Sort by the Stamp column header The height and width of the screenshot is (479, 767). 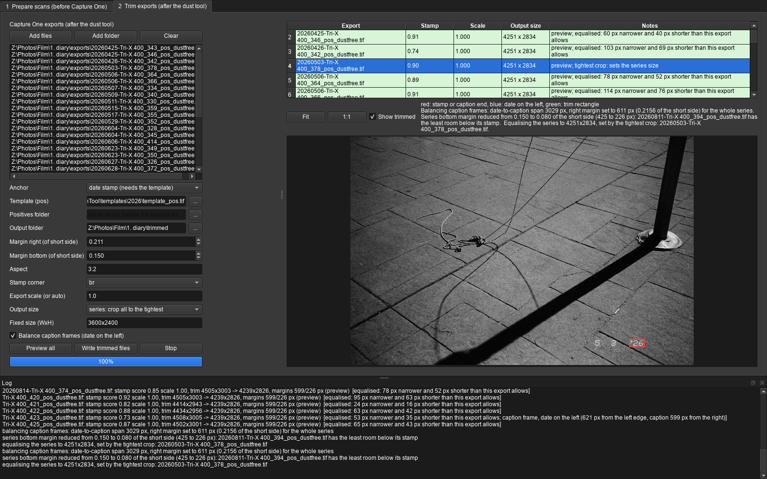coord(430,26)
